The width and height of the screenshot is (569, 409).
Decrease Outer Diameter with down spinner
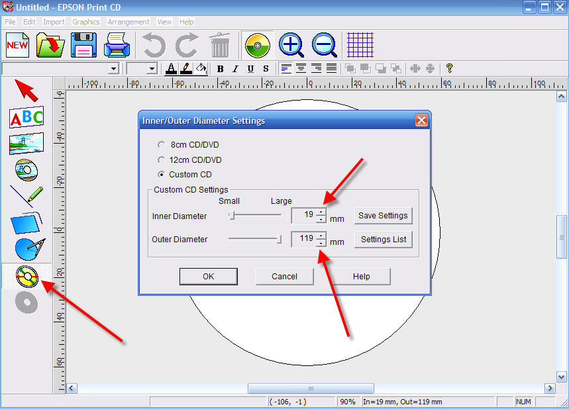(321, 243)
